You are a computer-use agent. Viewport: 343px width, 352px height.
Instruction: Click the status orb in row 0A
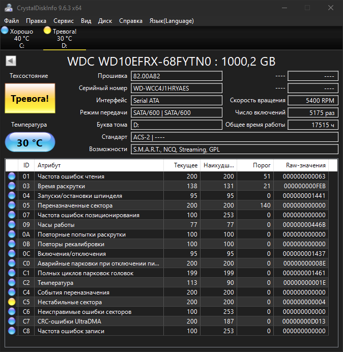click(12, 234)
